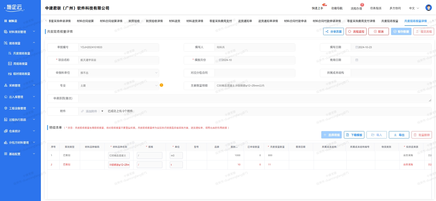Expand the 材料策划管理 menu chevron

coord(34,32)
